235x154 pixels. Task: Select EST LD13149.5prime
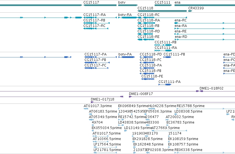click(x=138, y=128)
